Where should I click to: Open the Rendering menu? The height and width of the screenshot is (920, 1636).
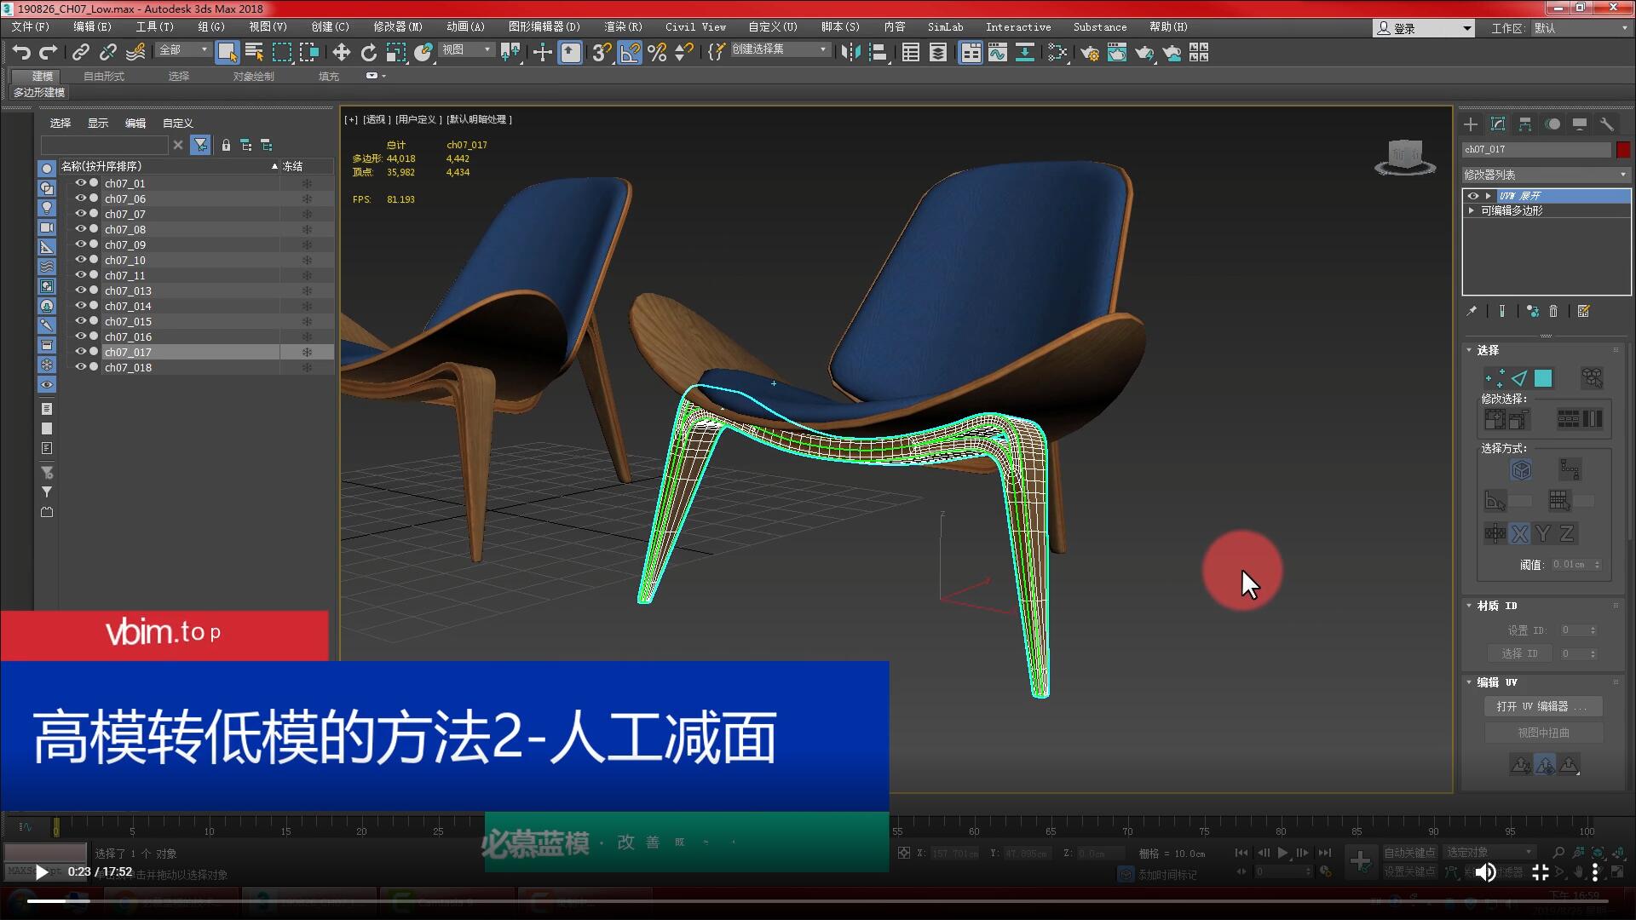tap(623, 27)
